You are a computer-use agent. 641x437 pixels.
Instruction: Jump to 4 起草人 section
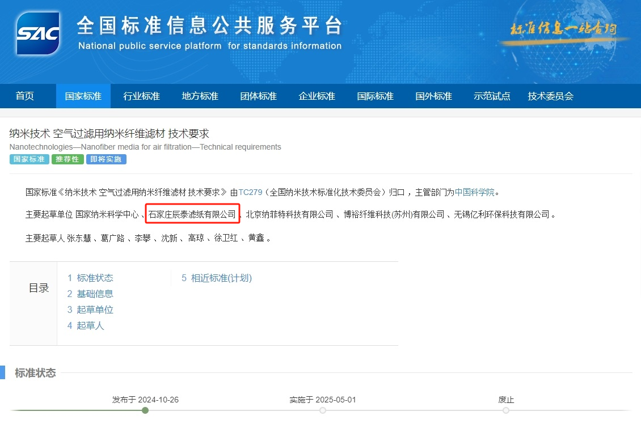[86, 325]
